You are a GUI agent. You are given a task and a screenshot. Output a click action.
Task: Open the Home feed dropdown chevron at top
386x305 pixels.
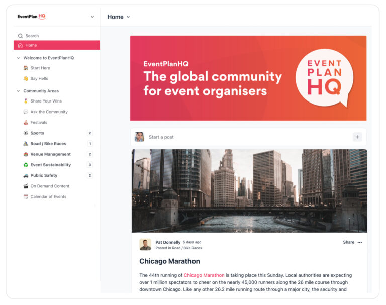coord(128,17)
